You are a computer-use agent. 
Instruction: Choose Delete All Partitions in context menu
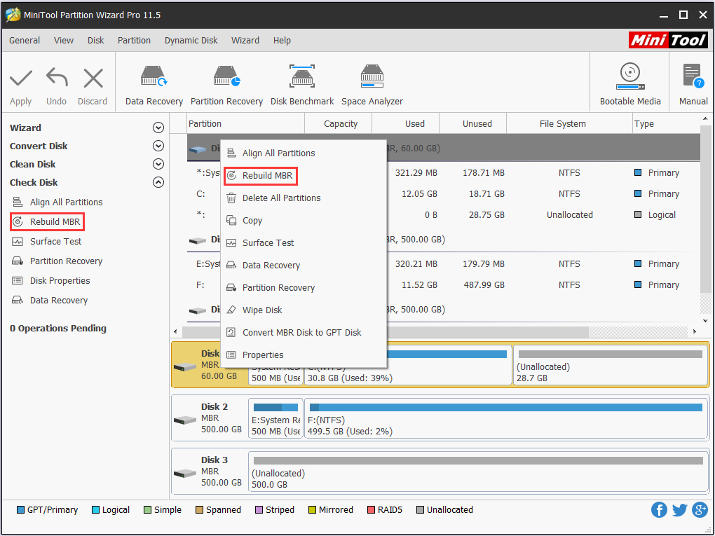pos(304,198)
